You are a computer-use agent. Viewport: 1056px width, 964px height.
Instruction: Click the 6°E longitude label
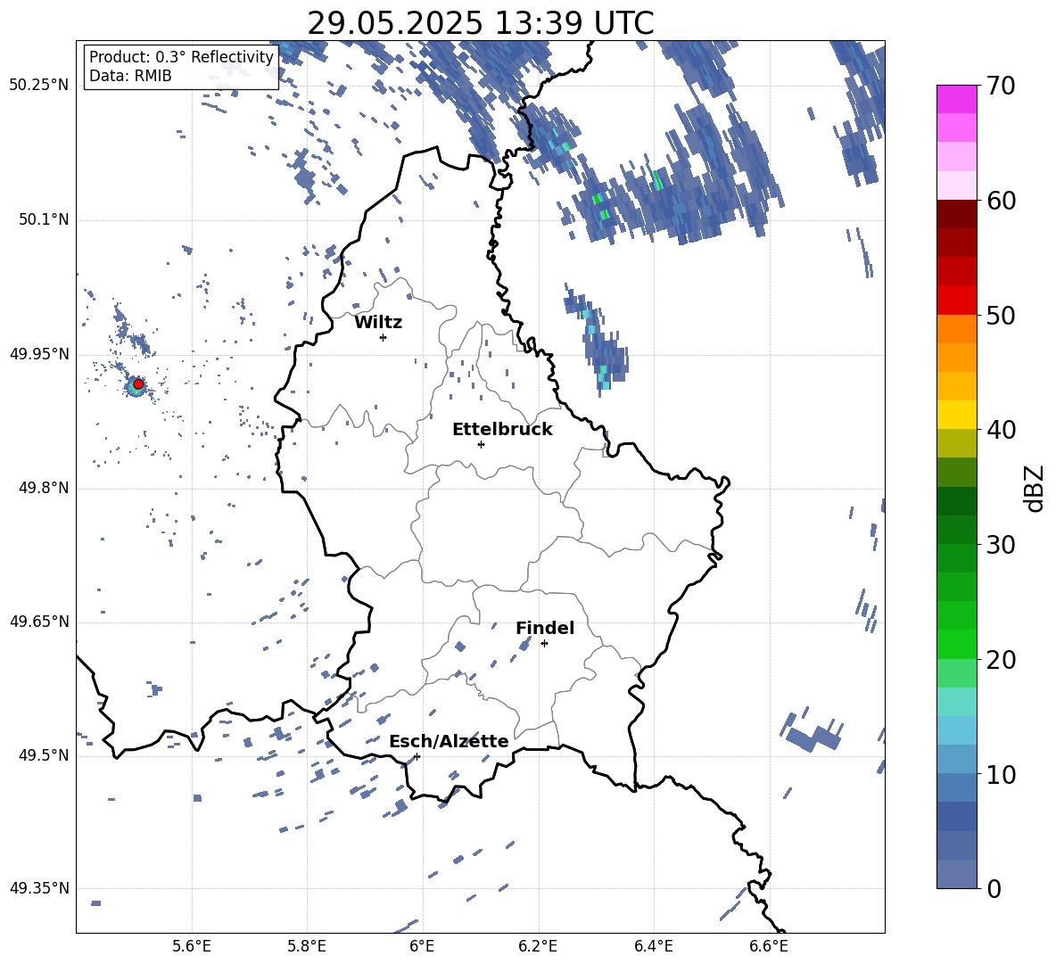point(422,946)
